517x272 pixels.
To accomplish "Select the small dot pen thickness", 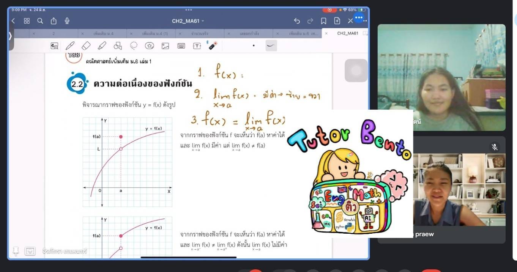I will (x=254, y=46).
